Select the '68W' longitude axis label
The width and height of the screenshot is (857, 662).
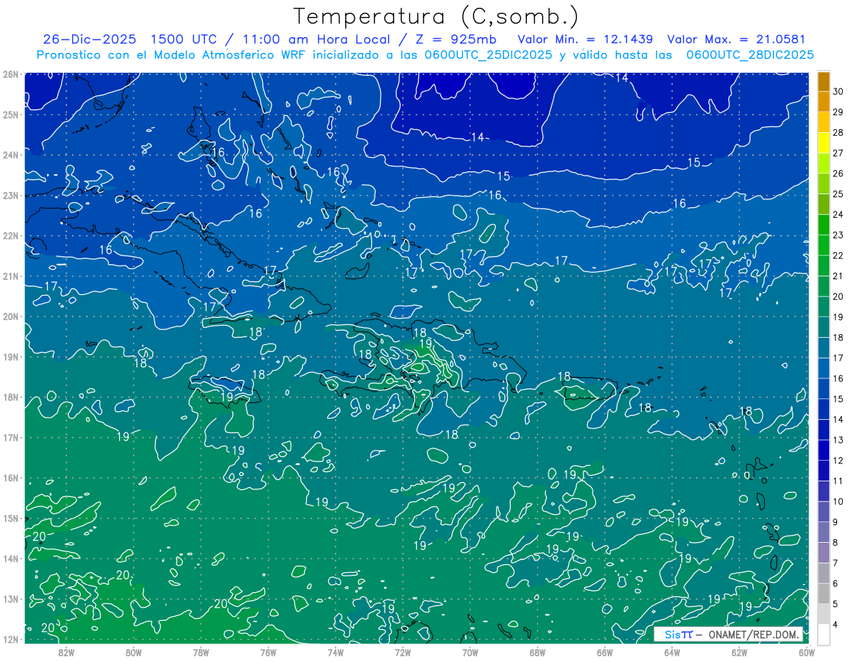coord(538,652)
